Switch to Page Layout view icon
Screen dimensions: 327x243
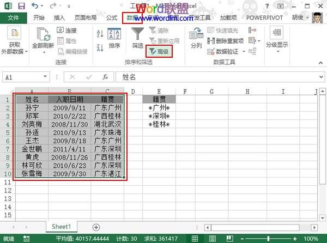[x=213, y=239]
